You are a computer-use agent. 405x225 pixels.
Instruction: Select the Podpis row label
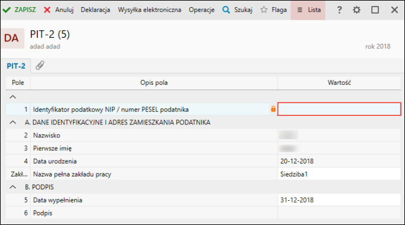coord(43,213)
